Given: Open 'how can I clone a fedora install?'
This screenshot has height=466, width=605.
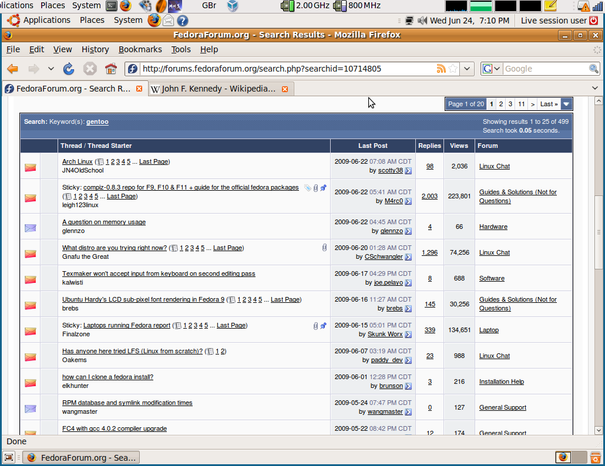Looking at the screenshot, I should pos(107,377).
